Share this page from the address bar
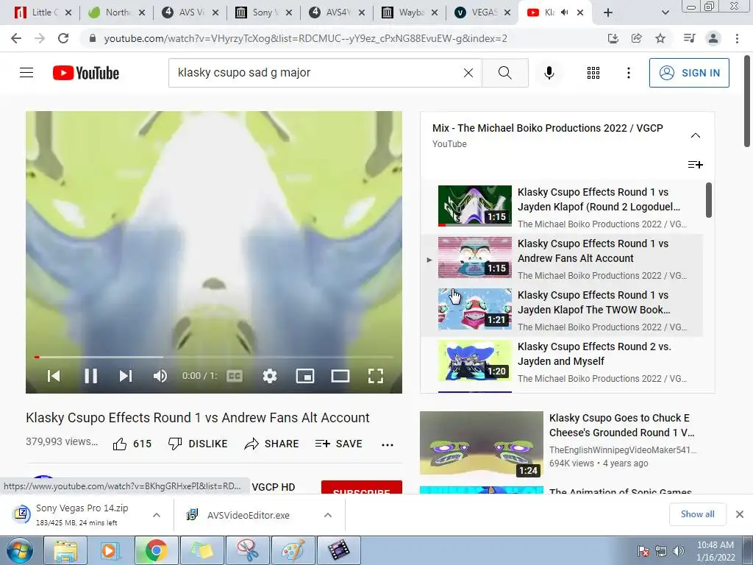This screenshot has height=565, width=753. coord(636,38)
